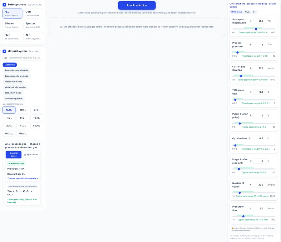
Task: Click the Susceptor temperature value box
Action: [260, 21]
